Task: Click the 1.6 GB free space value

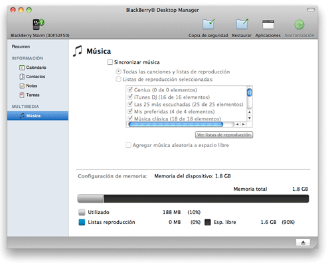Action: tap(268, 222)
